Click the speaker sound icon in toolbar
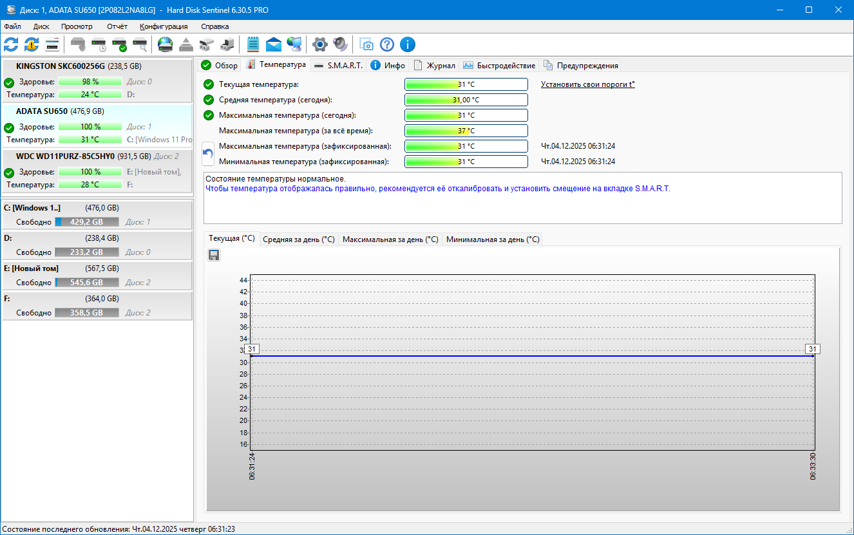This screenshot has width=854, height=535. pos(340,44)
